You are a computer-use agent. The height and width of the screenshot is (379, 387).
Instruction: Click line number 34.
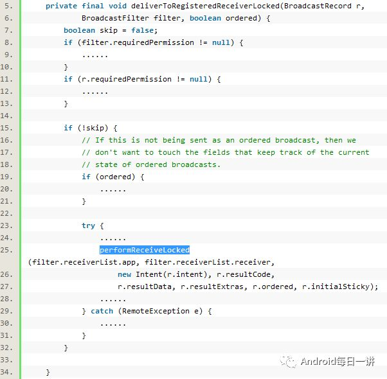point(6,372)
